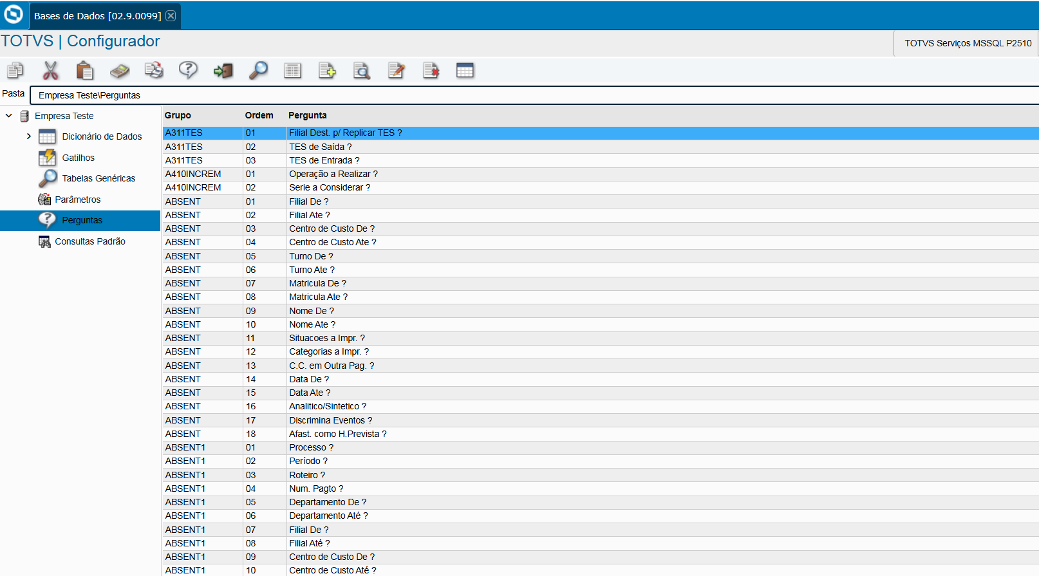1039x576 pixels.
Task: Open Help with the question bubble icon
Action: pyautogui.click(x=188, y=70)
